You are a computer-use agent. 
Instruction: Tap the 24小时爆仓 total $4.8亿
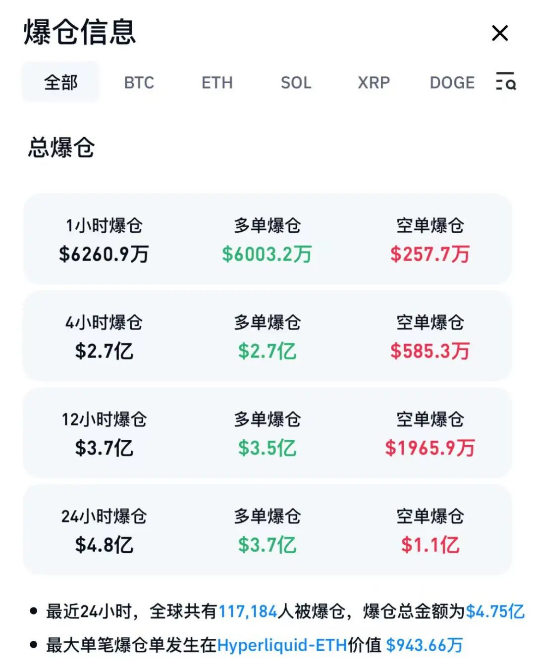tap(104, 545)
